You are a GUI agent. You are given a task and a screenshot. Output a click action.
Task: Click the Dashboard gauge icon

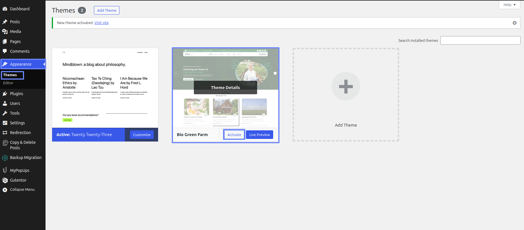coord(5,9)
